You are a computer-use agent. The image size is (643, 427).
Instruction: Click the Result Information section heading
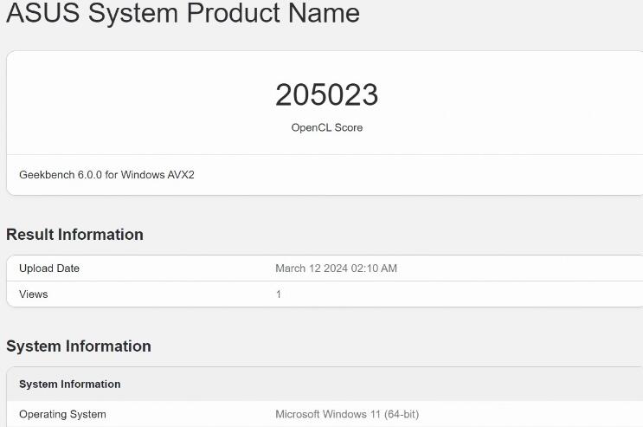[74, 235]
